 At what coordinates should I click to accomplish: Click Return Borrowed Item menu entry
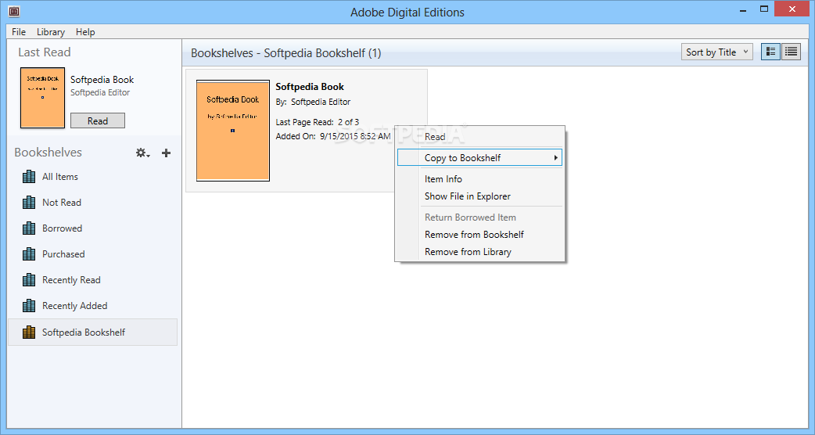tap(479, 217)
